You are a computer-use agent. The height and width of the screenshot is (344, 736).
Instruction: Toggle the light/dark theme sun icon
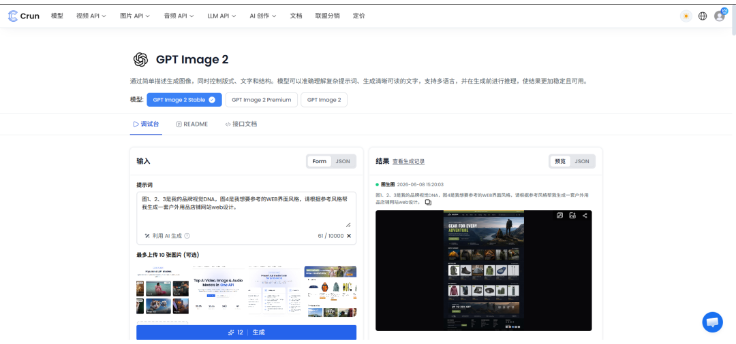686,16
